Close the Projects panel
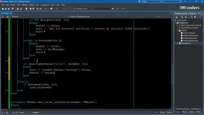Viewport: 204px width, 115px height. pyautogui.click(x=201, y=13)
